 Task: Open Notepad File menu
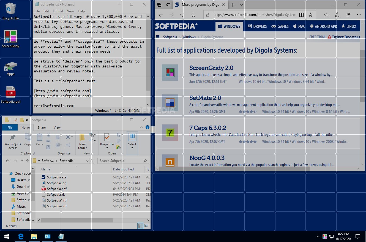coord(37,11)
